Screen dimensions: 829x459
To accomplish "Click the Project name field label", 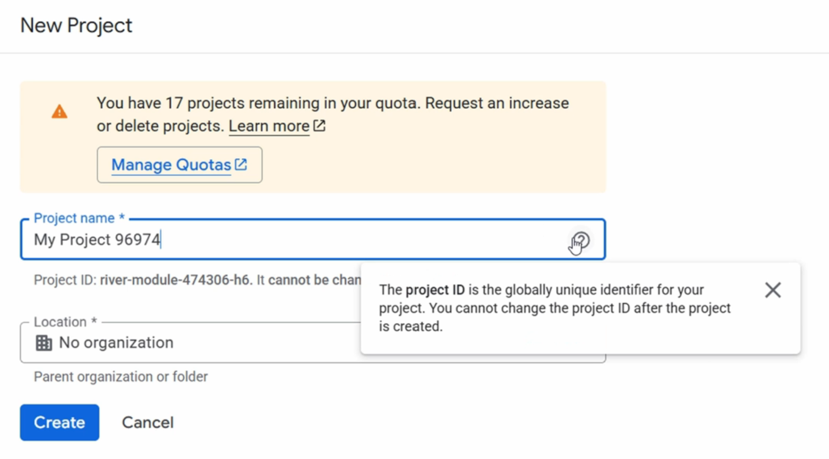I will point(79,218).
